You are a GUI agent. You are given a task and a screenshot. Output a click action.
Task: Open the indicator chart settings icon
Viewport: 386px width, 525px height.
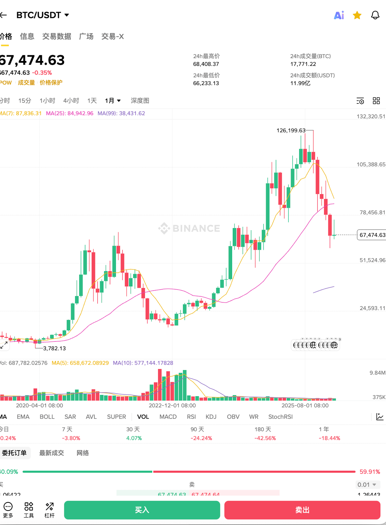[x=380, y=417]
